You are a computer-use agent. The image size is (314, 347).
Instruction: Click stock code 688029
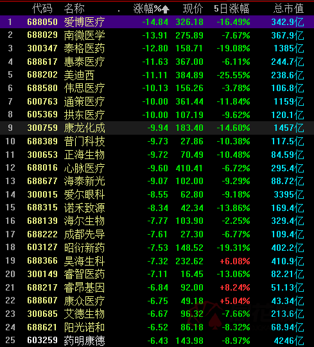42,35
